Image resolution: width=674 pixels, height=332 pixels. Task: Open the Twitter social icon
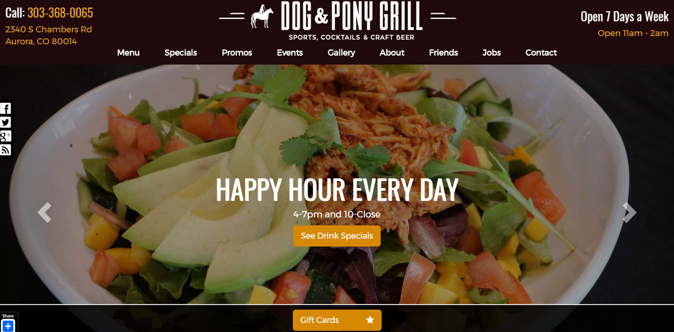click(6, 122)
